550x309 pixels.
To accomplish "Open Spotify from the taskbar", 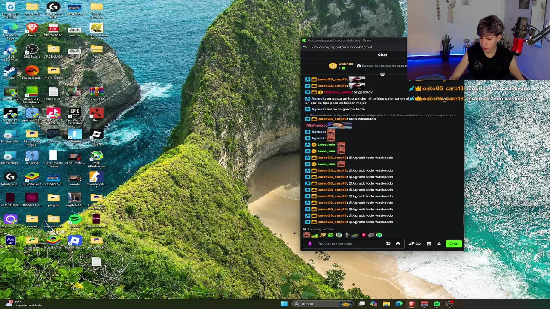I will click(x=437, y=304).
